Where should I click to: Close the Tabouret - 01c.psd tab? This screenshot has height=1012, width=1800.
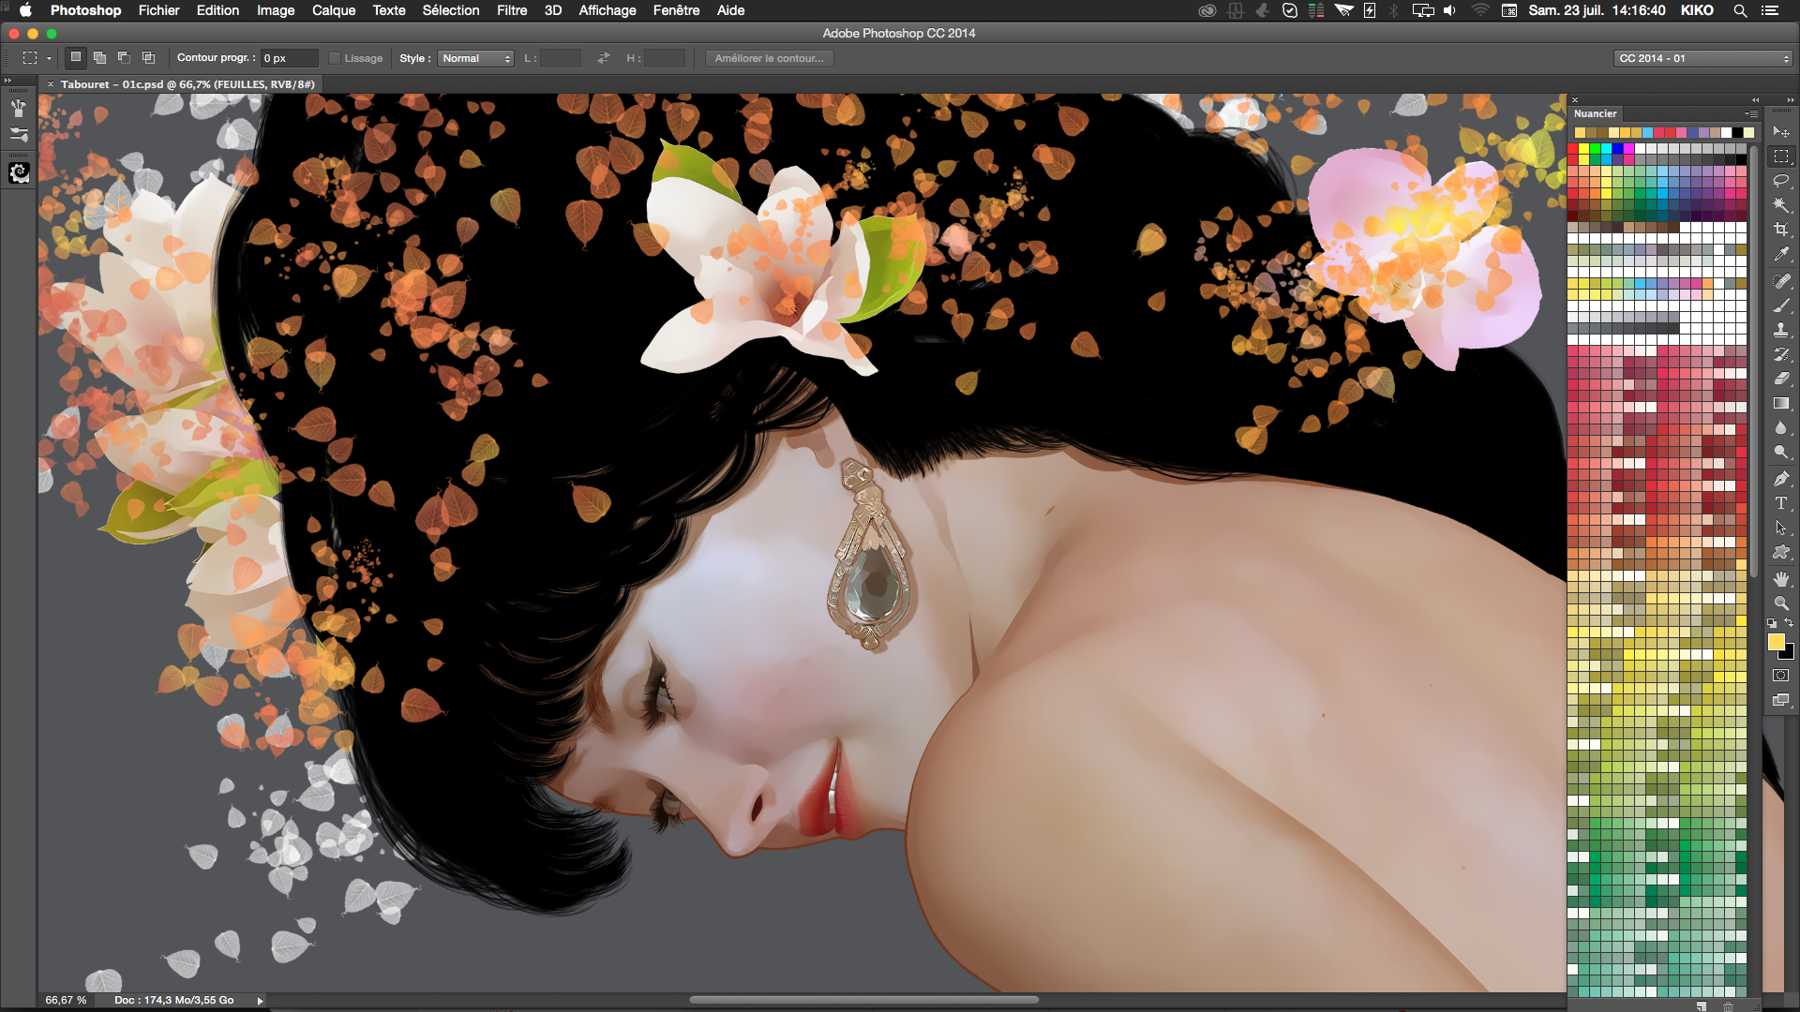tap(51, 83)
